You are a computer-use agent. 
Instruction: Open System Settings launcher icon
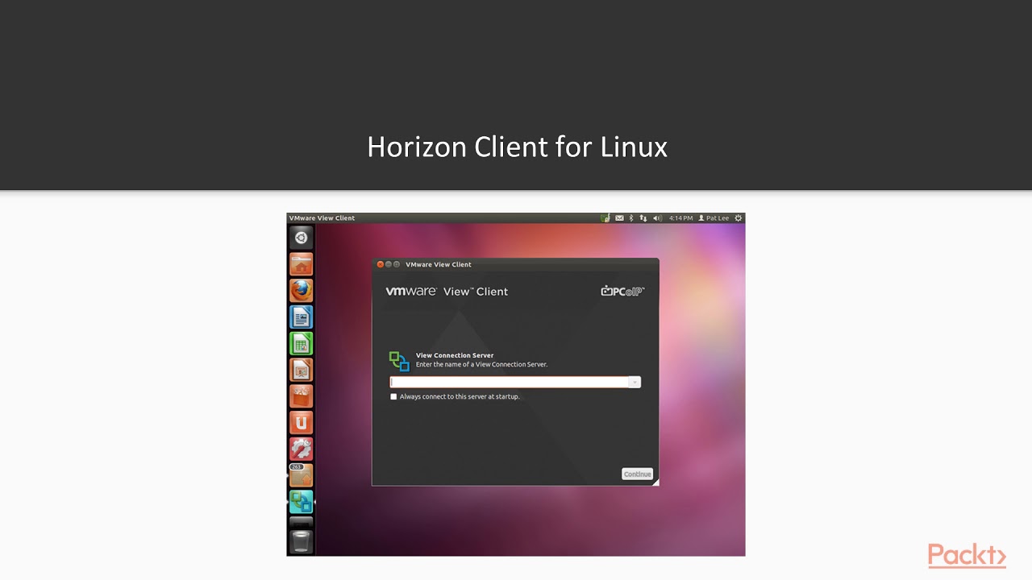pos(301,449)
